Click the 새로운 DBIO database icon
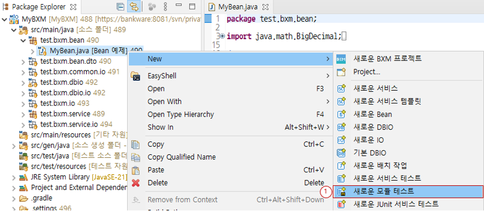 (341, 128)
